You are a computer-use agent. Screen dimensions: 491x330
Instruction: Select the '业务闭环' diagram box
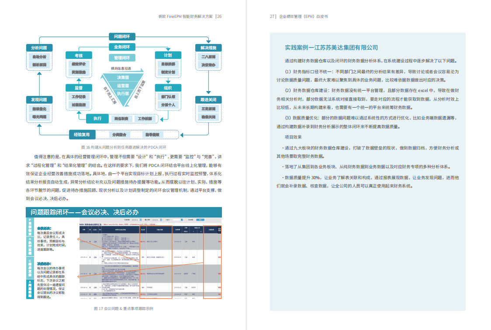(122, 47)
